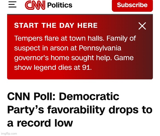Image resolution: width=160 pixels, height=136 pixels.
Task: Click the imgflip.com watermark
Action: [x=9, y=134]
